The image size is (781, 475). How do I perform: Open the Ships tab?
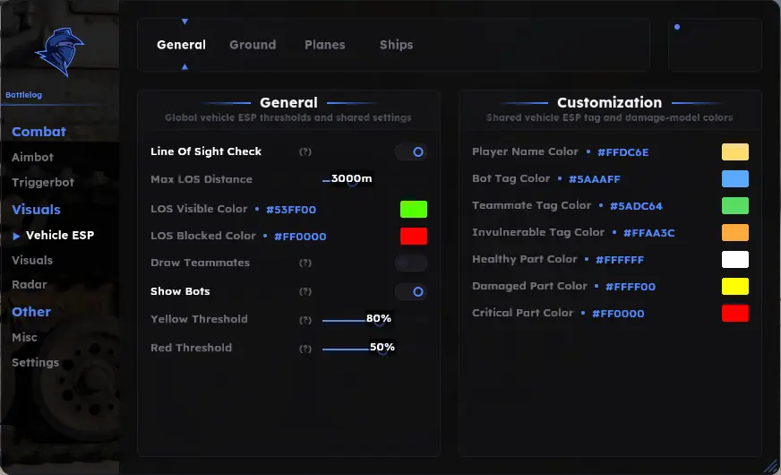(x=397, y=45)
